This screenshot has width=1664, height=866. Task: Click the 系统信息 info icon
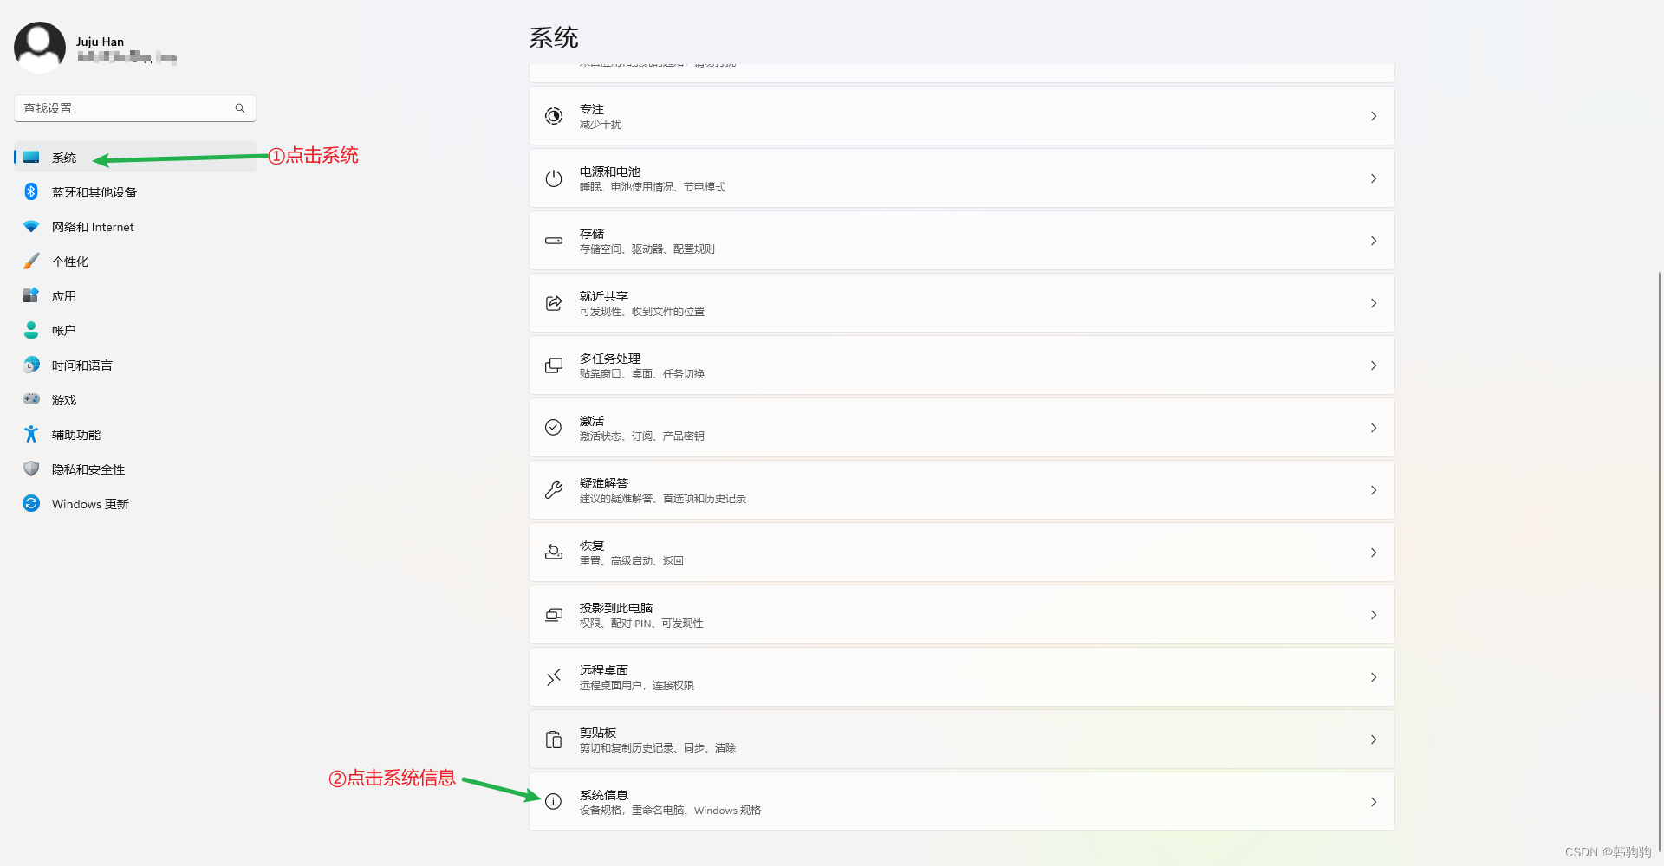(x=554, y=801)
